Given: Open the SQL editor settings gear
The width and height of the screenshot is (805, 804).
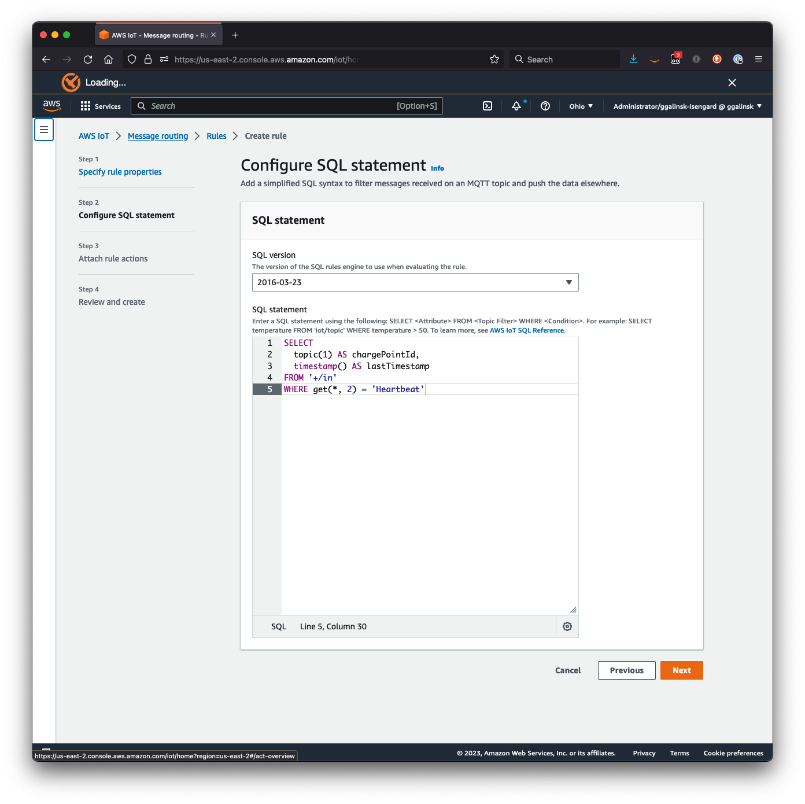Looking at the screenshot, I should point(567,626).
